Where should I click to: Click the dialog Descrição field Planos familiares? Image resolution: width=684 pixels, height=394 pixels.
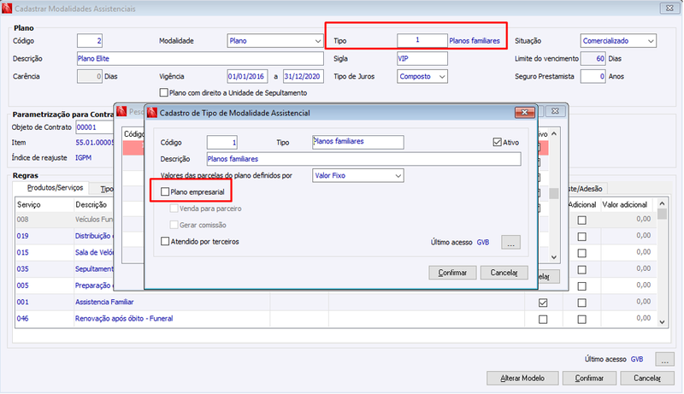click(x=363, y=159)
